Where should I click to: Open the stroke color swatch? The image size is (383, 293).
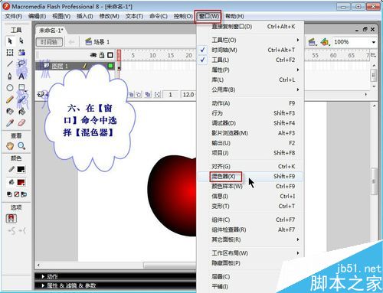point(21,169)
